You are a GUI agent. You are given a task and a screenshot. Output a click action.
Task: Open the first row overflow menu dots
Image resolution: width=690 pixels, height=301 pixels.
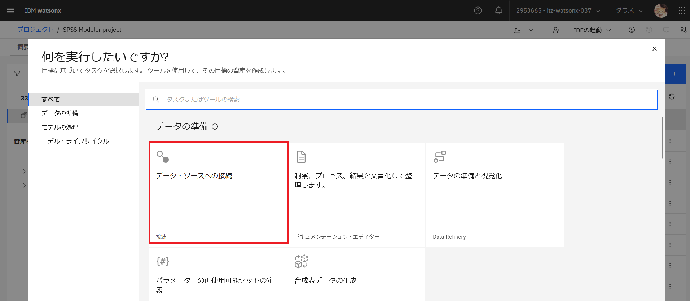(x=670, y=141)
